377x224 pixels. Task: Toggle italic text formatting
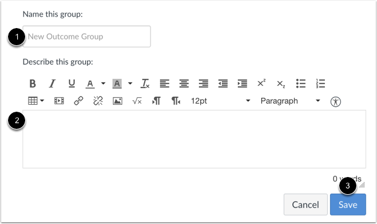[x=52, y=84]
